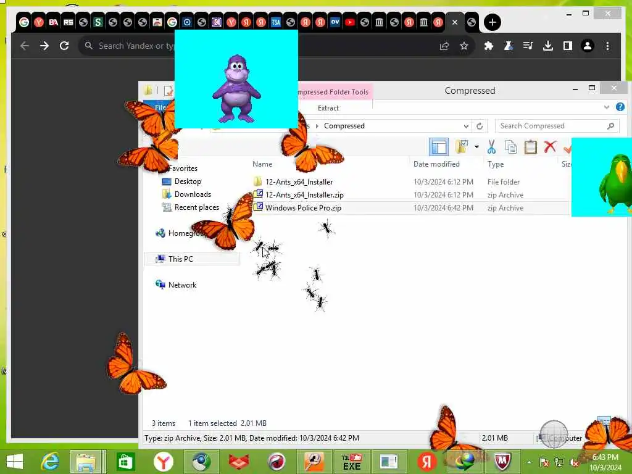Select the 12-Ants_x64_Installer folder
The width and height of the screenshot is (632, 474).
coord(299,182)
